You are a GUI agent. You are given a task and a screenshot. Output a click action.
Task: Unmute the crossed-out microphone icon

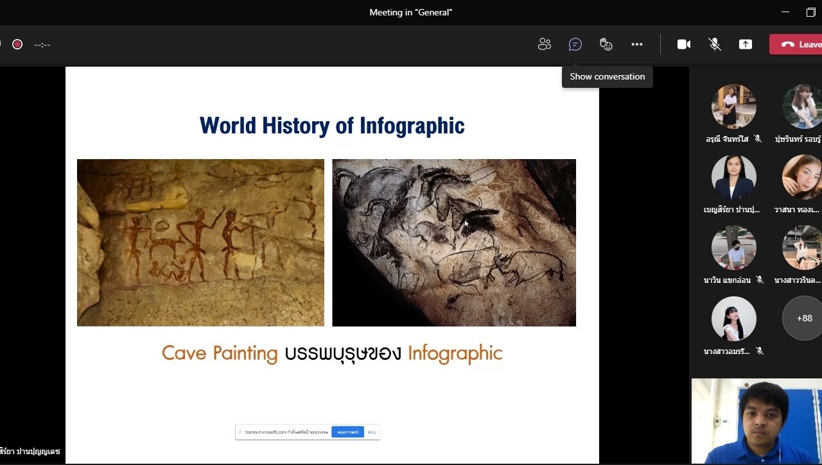tap(715, 44)
